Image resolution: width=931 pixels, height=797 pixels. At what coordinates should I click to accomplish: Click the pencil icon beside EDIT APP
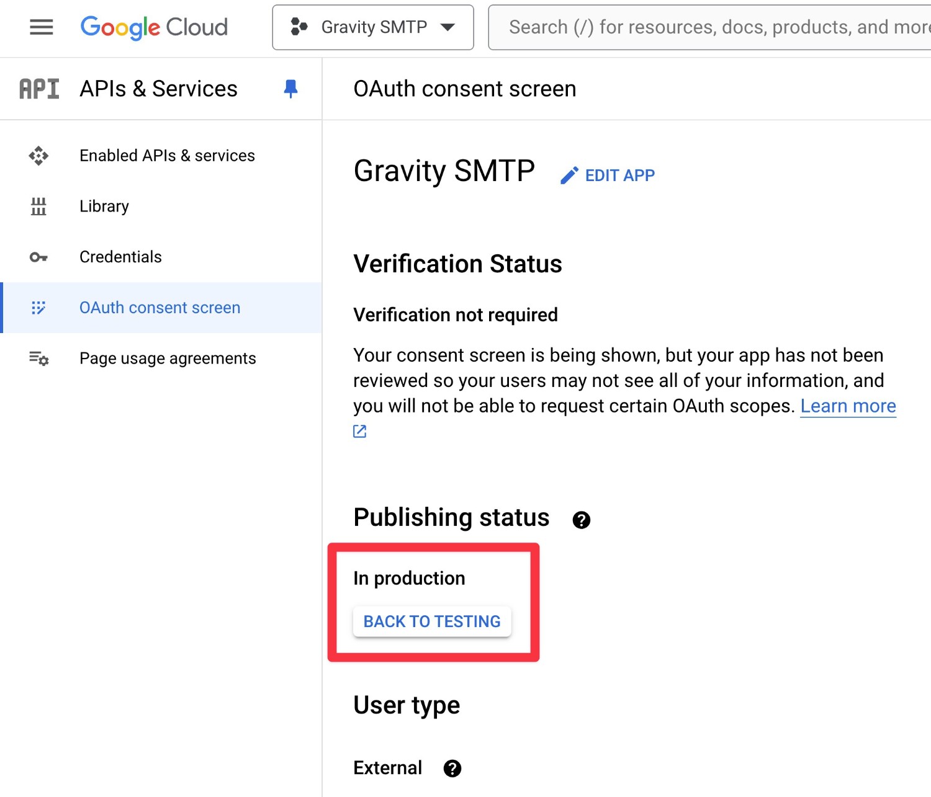point(569,176)
